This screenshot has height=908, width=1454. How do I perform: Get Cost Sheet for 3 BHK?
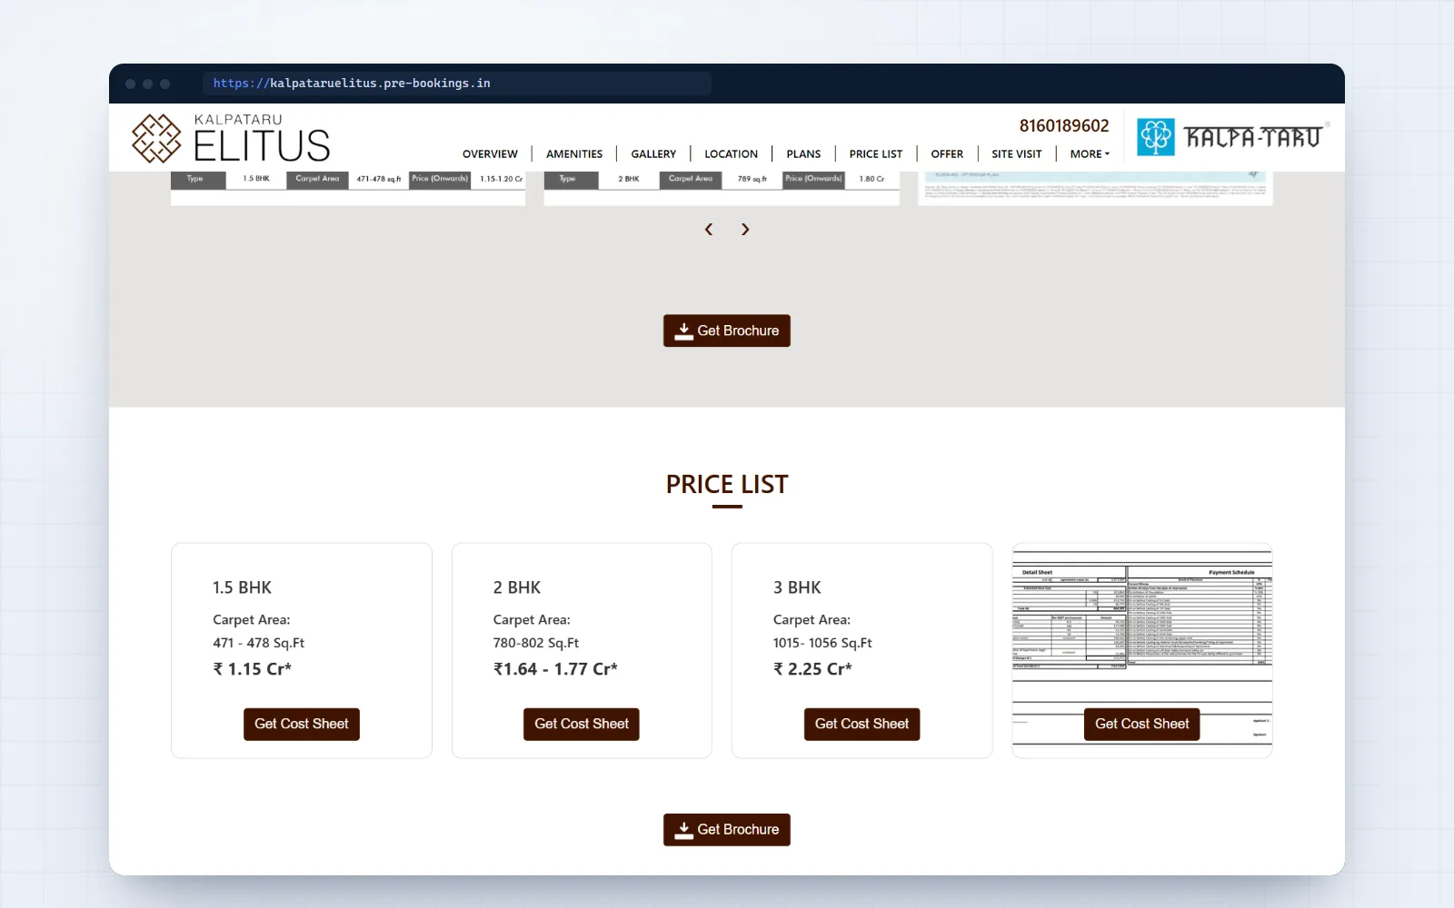tap(861, 725)
